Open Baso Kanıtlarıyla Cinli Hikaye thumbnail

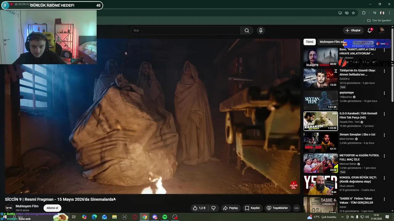[320, 57]
